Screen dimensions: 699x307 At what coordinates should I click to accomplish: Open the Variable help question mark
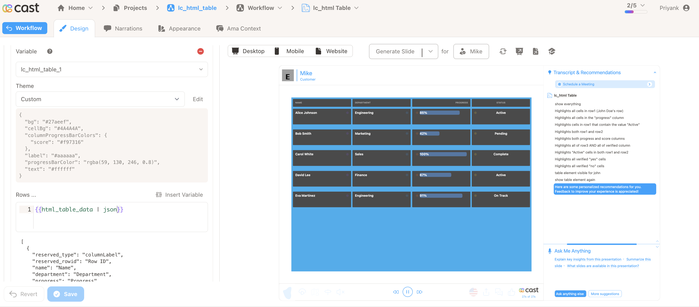(x=50, y=51)
